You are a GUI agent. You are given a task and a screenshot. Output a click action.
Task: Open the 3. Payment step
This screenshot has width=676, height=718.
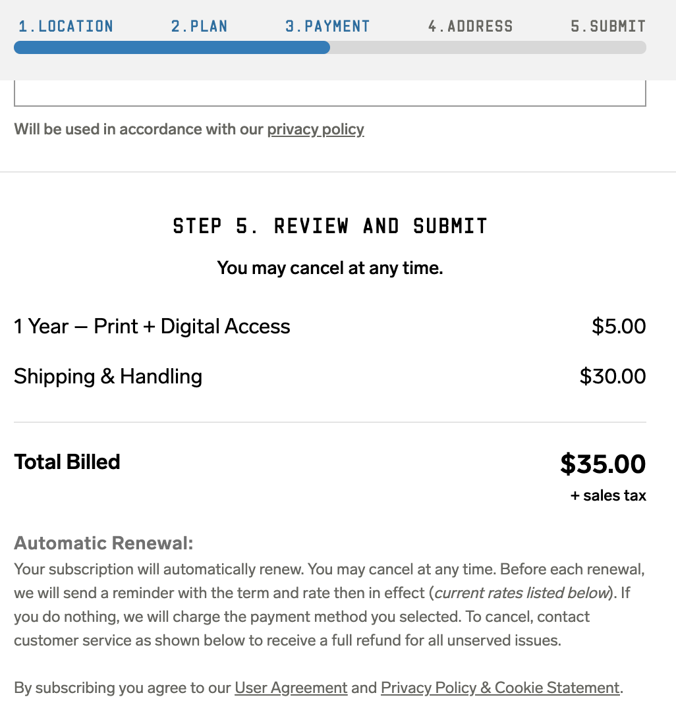pyautogui.click(x=327, y=26)
